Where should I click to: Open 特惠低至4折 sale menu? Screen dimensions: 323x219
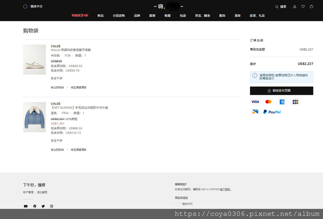tap(80, 15)
